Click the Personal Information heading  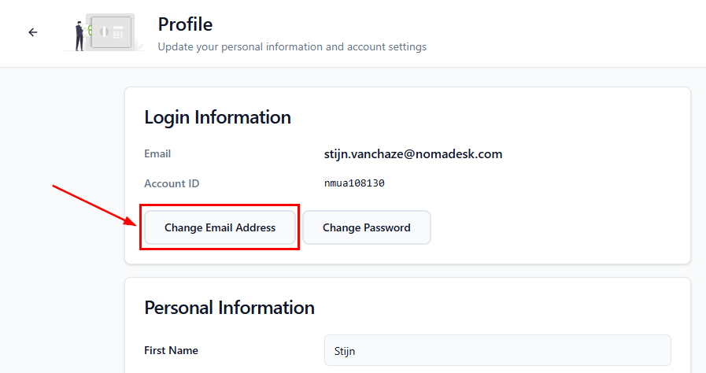[229, 307]
